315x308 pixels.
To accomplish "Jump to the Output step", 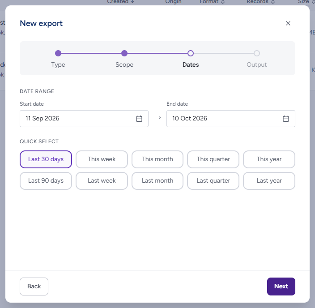I will (257, 59).
